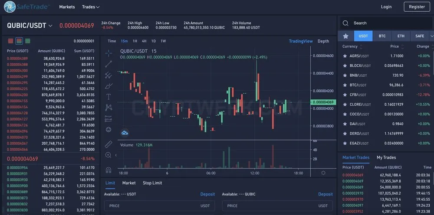The image size is (434, 215).
Task: Select the forecast and measurement tool
Action: point(108,119)
